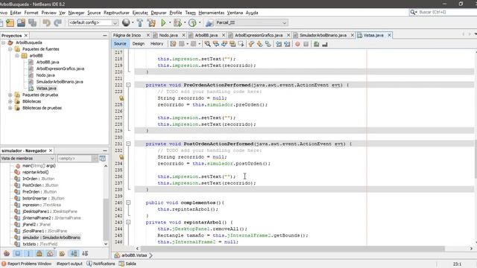This screenshot has height=268, width=477.
Task: Open Notifications in the status bar
Action: pos(101,264)
